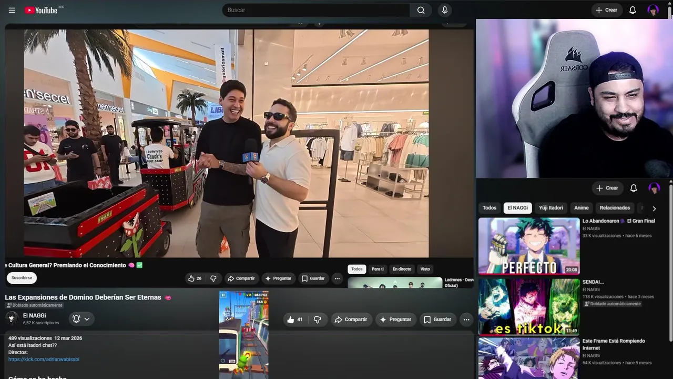Open the YouTube hamburger guide menu

coord(12,10)
